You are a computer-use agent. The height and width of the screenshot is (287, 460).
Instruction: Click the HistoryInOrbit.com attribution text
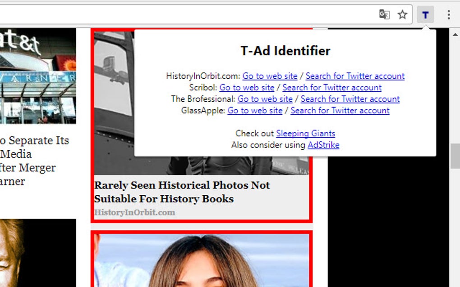coord(134,212)
